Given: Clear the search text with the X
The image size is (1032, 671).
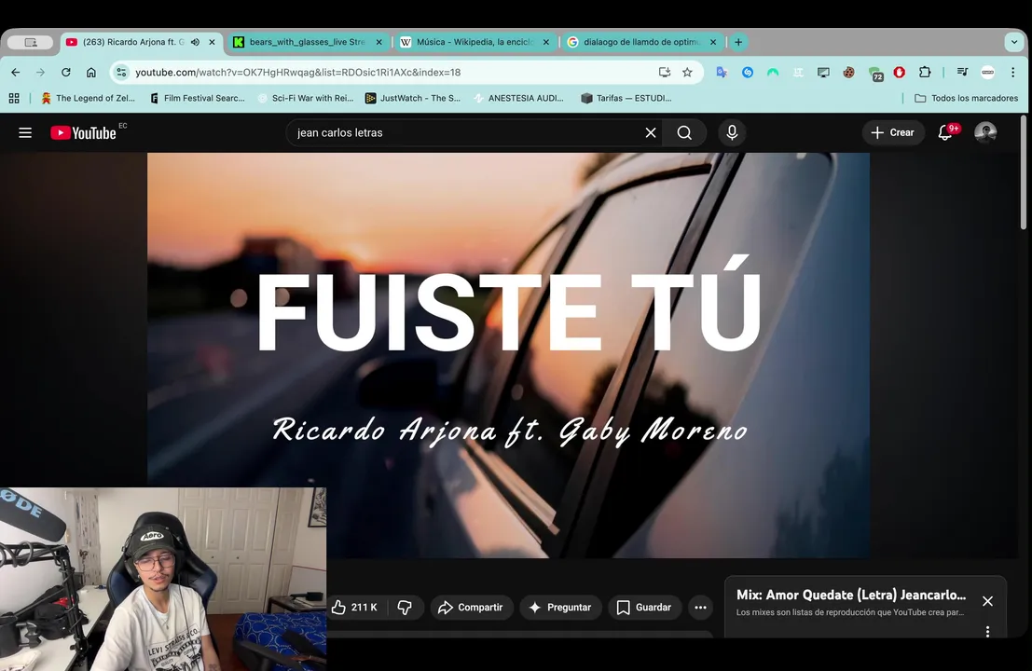Looking at the screenshot, I should point(651,133).
